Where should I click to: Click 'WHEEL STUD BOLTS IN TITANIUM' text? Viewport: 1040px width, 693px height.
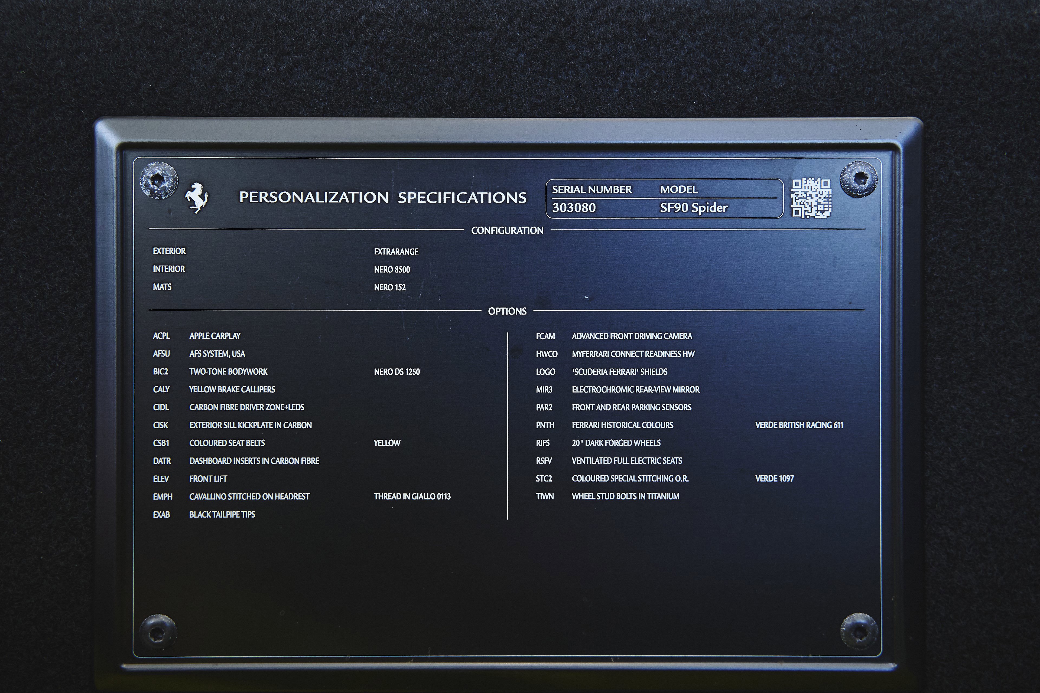coord(626,496)
